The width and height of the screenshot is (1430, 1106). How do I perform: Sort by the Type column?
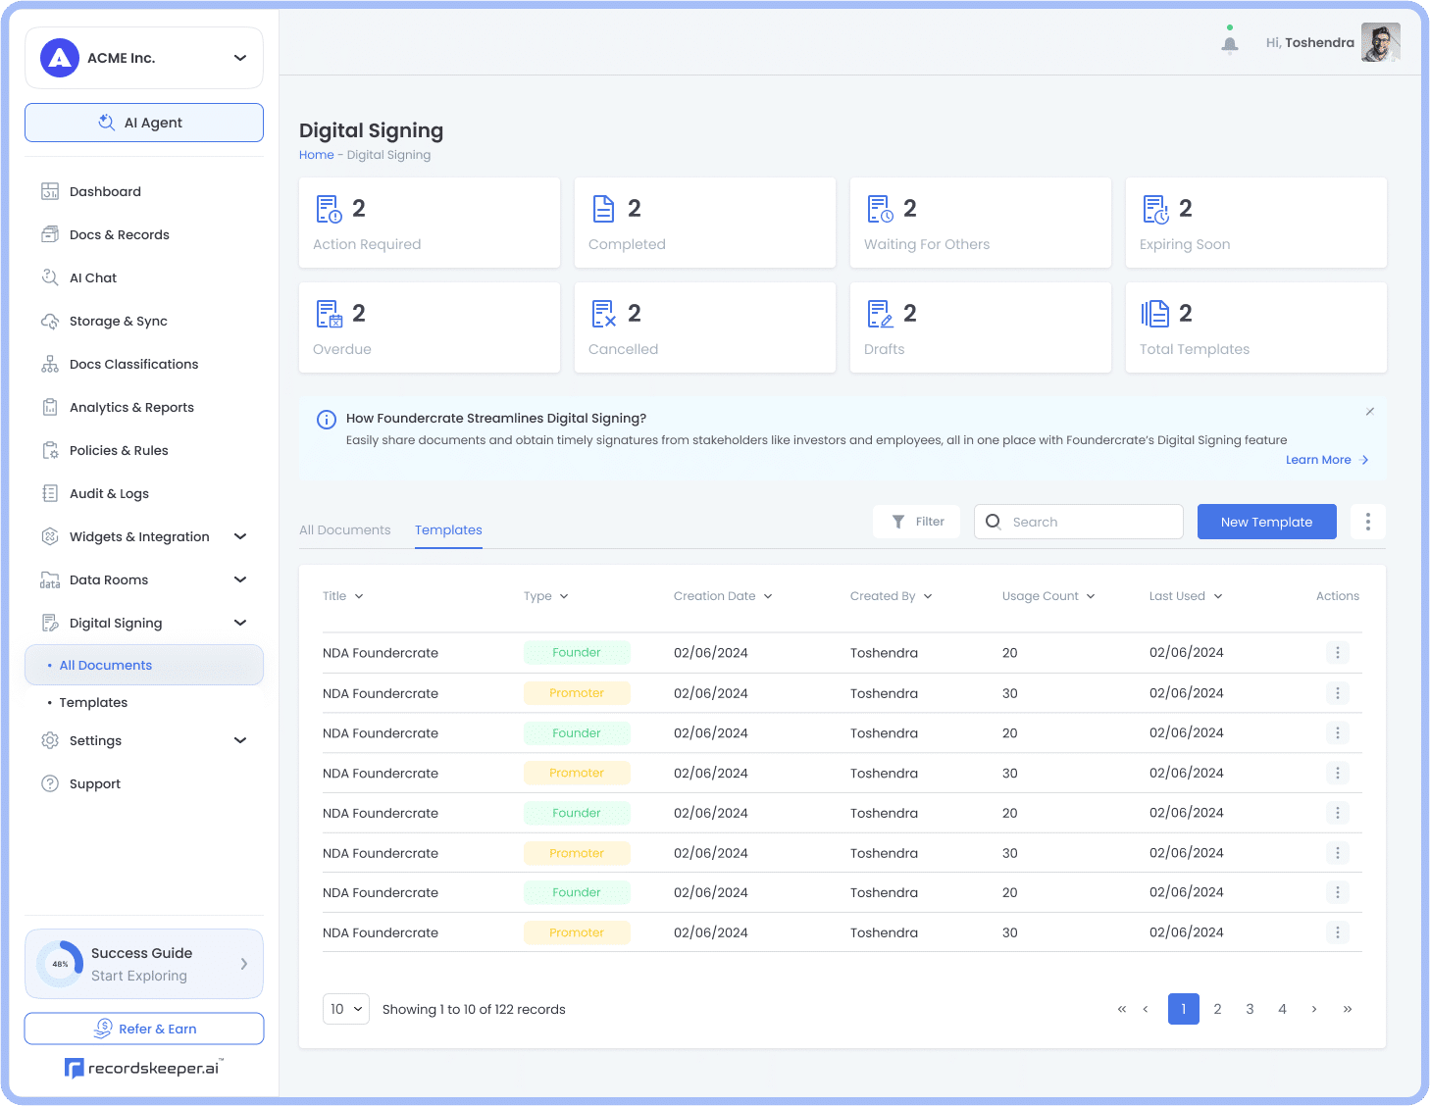pyautogui.click(x=546, y=596)
